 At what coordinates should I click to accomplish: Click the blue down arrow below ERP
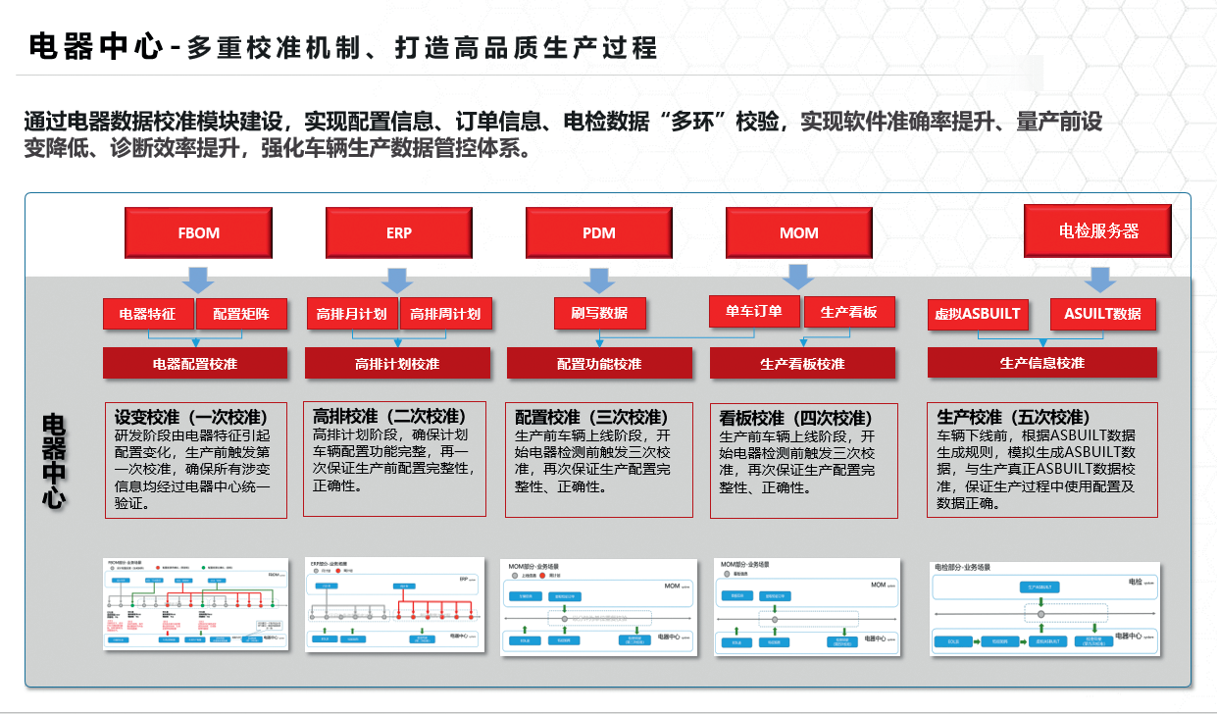pos(397,279)
